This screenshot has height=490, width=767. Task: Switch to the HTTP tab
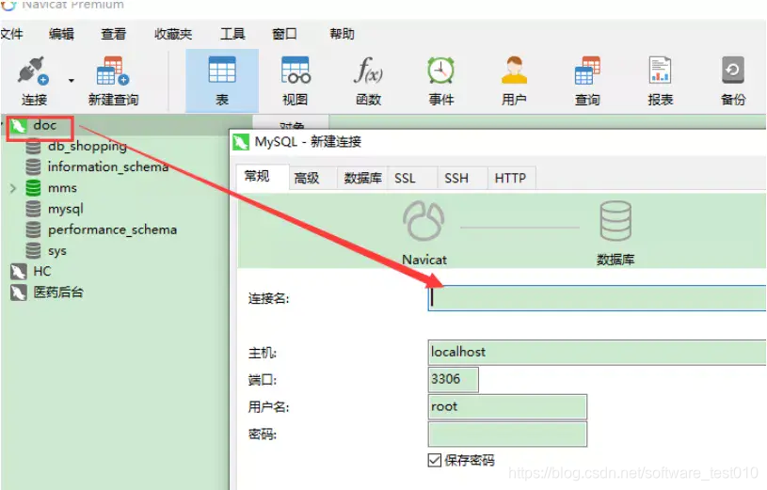coord(510,178)
